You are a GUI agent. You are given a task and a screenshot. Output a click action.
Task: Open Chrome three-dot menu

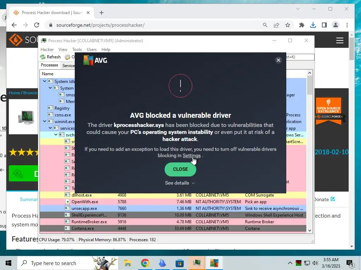pyautogui.click(x=347, y=25)
